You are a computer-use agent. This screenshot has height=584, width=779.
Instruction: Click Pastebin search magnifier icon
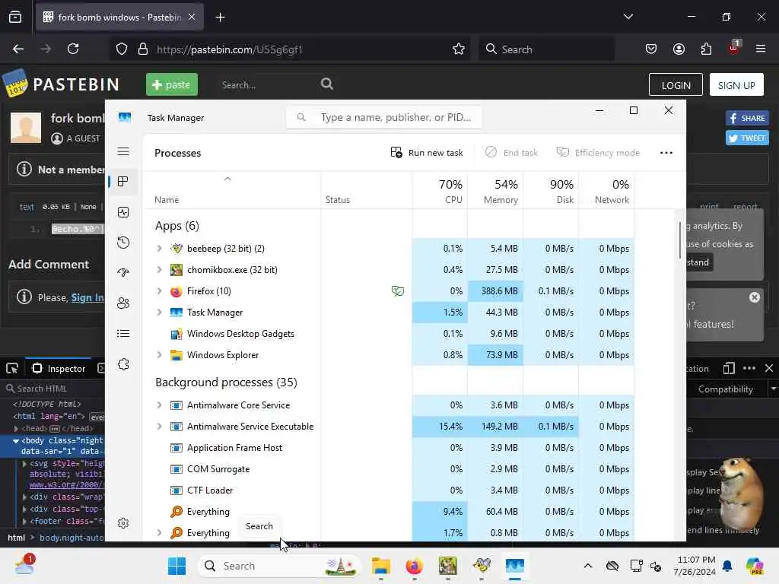327,84
